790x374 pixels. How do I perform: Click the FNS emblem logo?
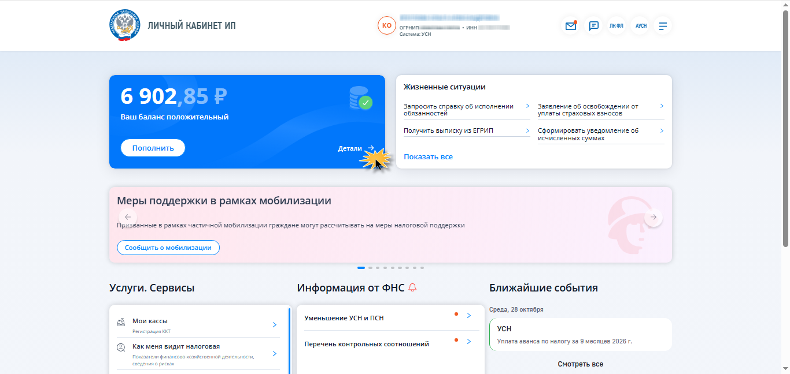125,25
